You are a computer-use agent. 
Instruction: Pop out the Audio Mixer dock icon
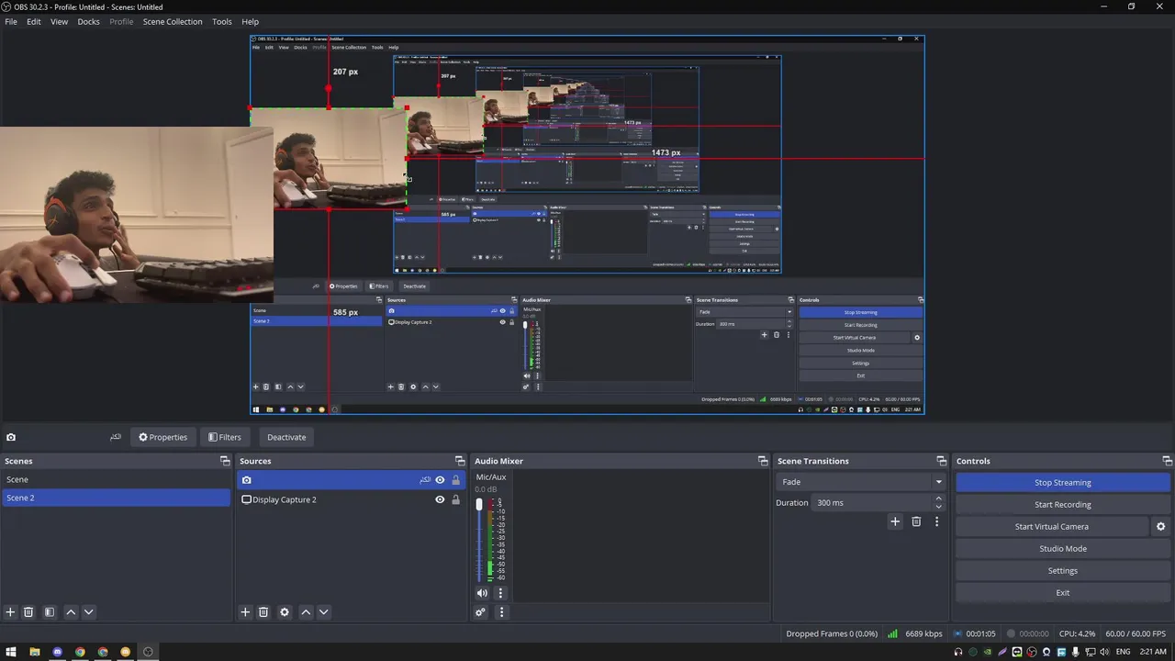[x=762, y=461]
